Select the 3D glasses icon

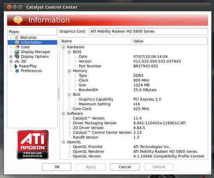tap(17, 62)
